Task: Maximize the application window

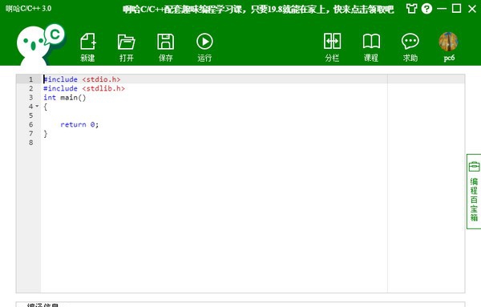Action: (456, 9)
